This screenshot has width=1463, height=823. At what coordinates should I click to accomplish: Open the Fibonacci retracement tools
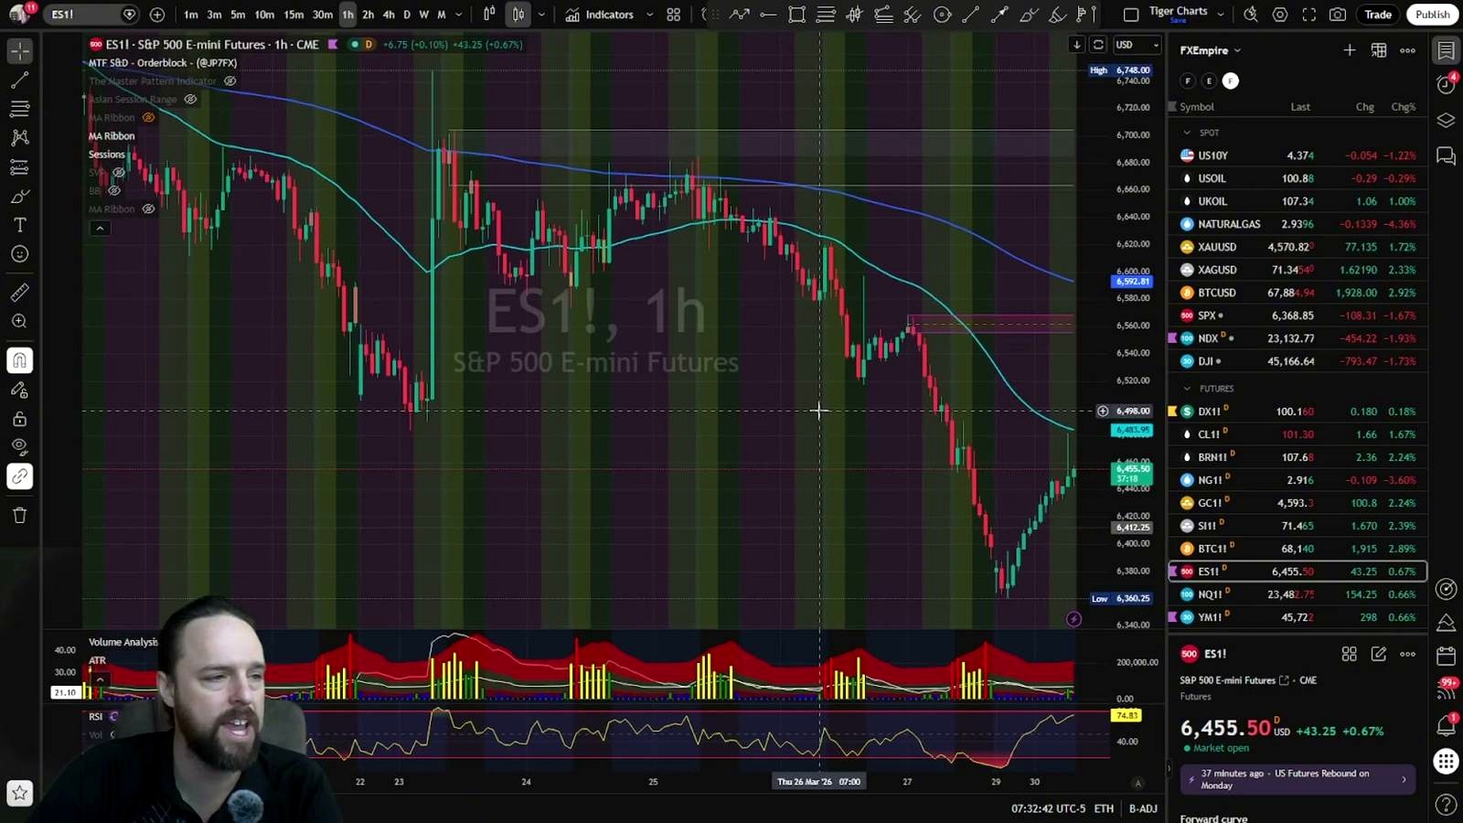[x=20, y=110]
